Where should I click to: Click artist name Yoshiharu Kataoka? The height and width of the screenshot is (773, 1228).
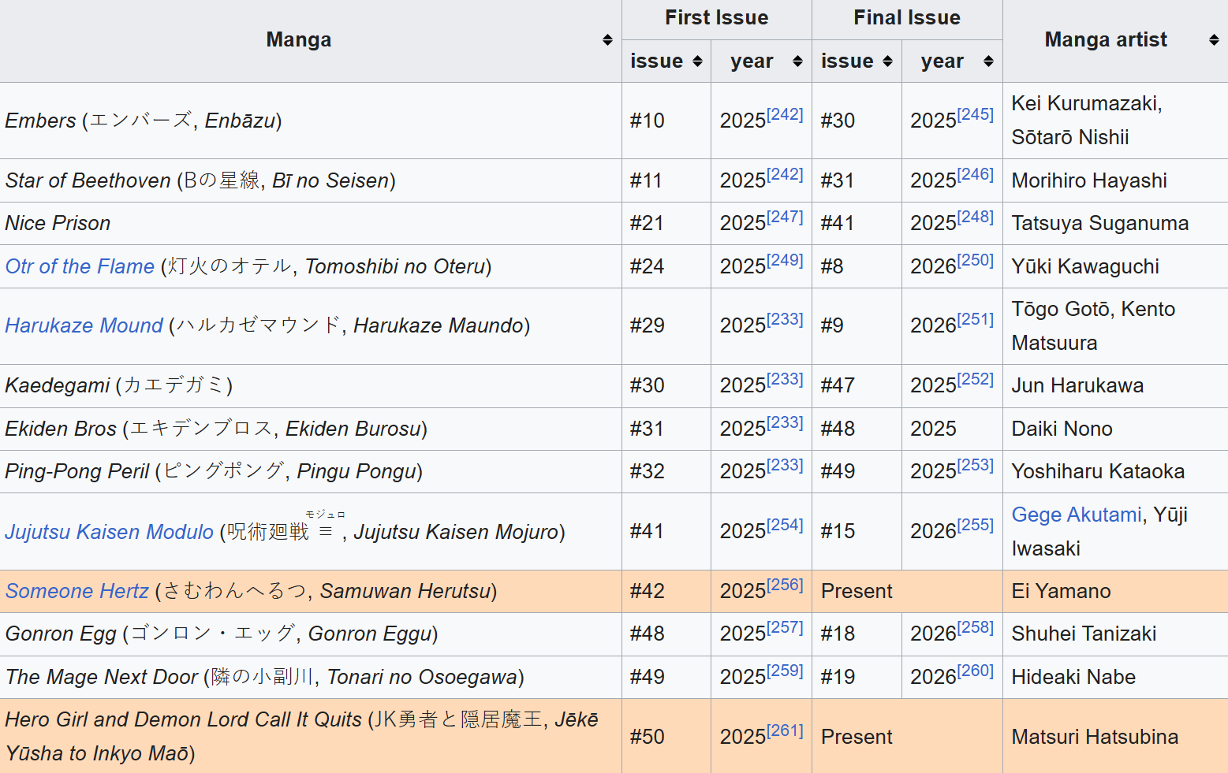click(x=1098, y=471)
